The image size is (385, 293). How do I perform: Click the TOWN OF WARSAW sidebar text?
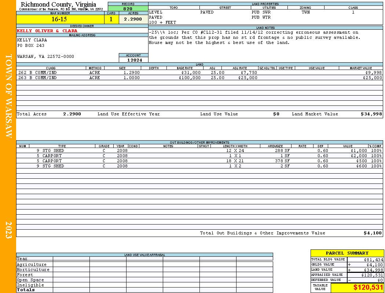tap(8, 96)
